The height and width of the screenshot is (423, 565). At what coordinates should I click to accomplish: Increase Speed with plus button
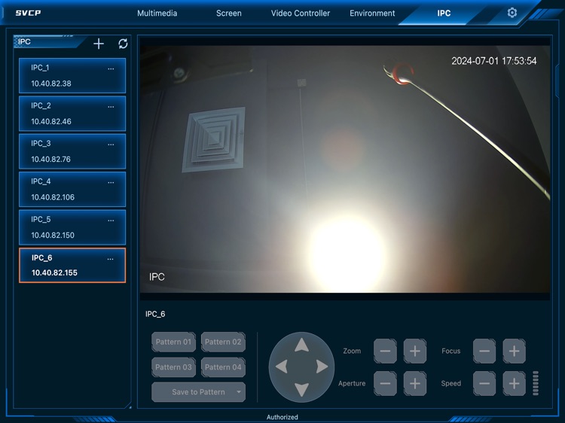click(x=515, y=383)
